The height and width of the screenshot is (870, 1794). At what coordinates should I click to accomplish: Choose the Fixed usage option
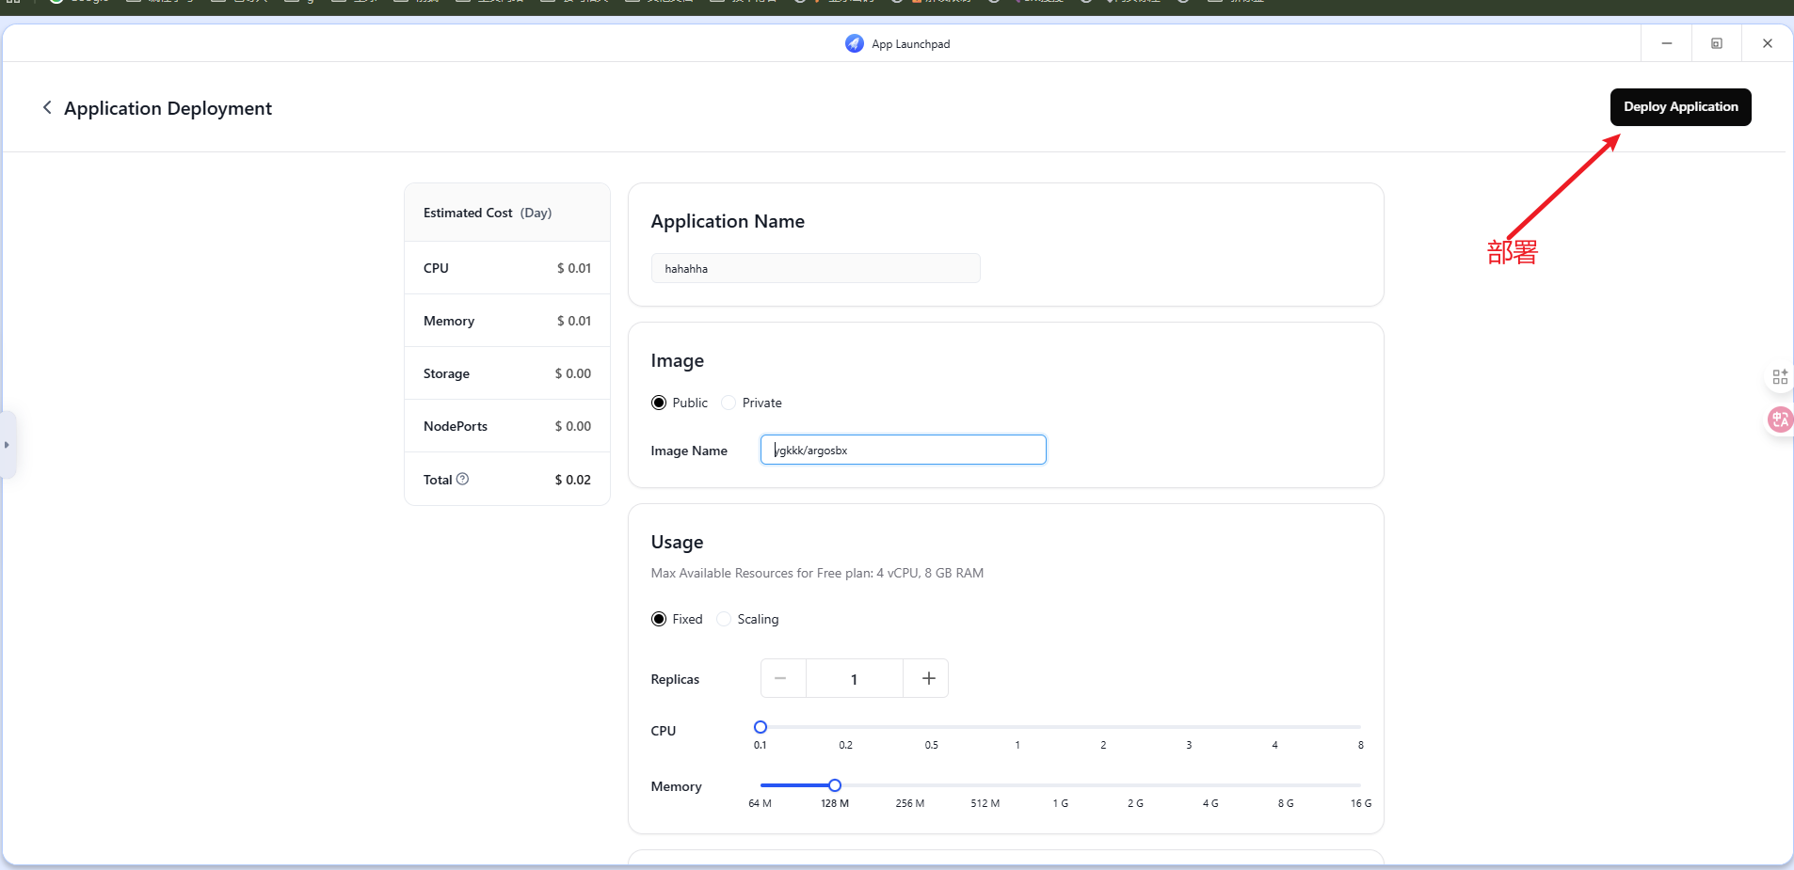pos(659,619)
